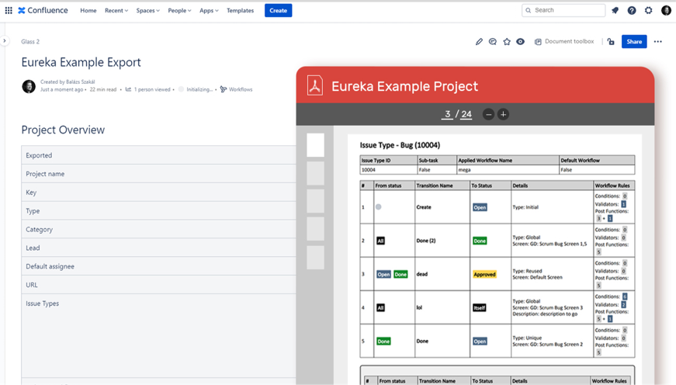Toggle watching with the eye icon

point(521,42)
